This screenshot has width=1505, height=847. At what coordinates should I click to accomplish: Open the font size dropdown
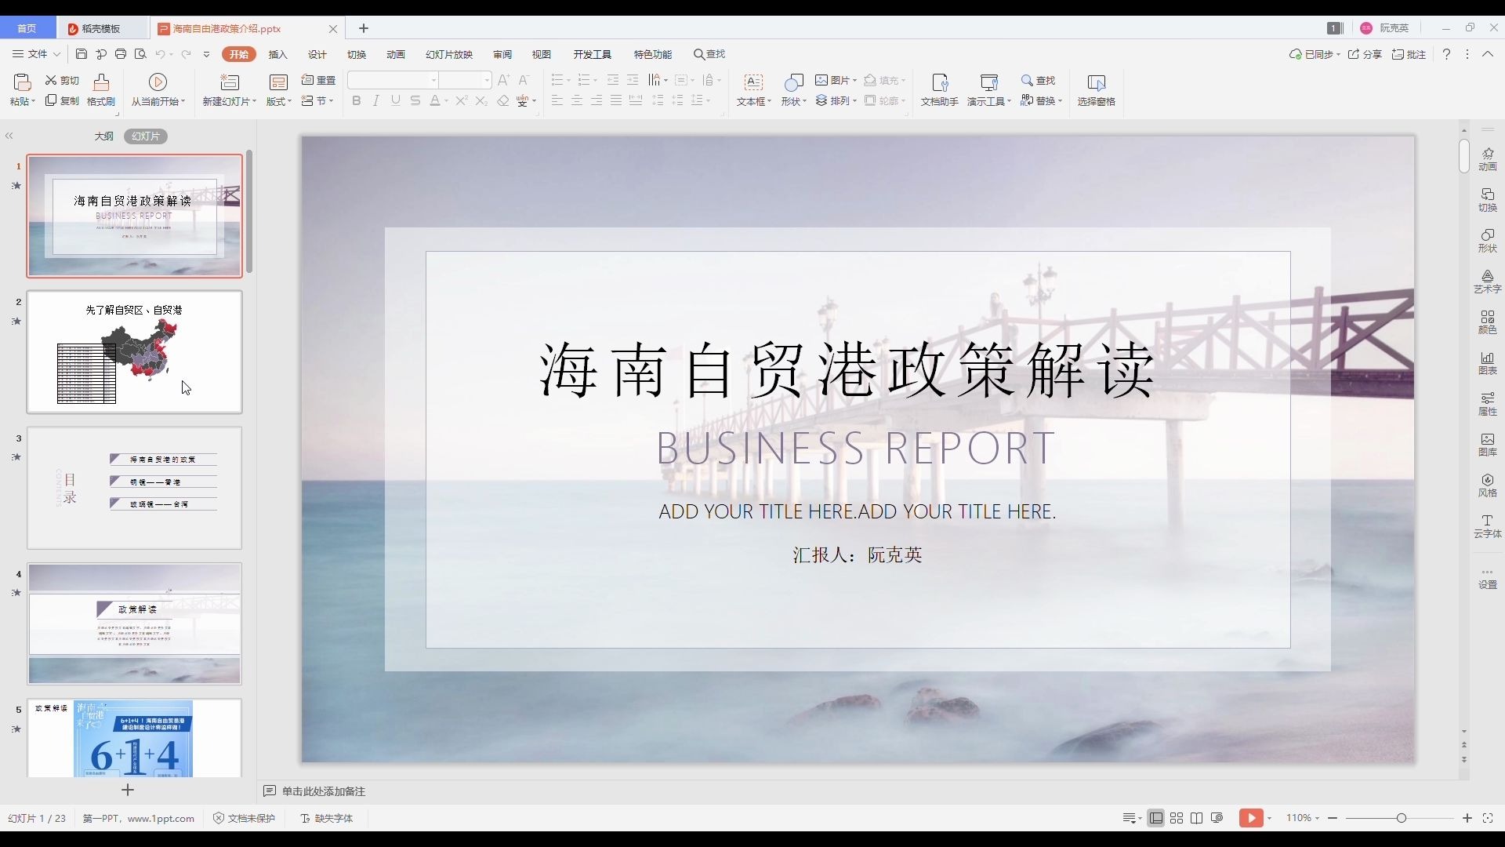pyautogui.click(x=486, y=80)
